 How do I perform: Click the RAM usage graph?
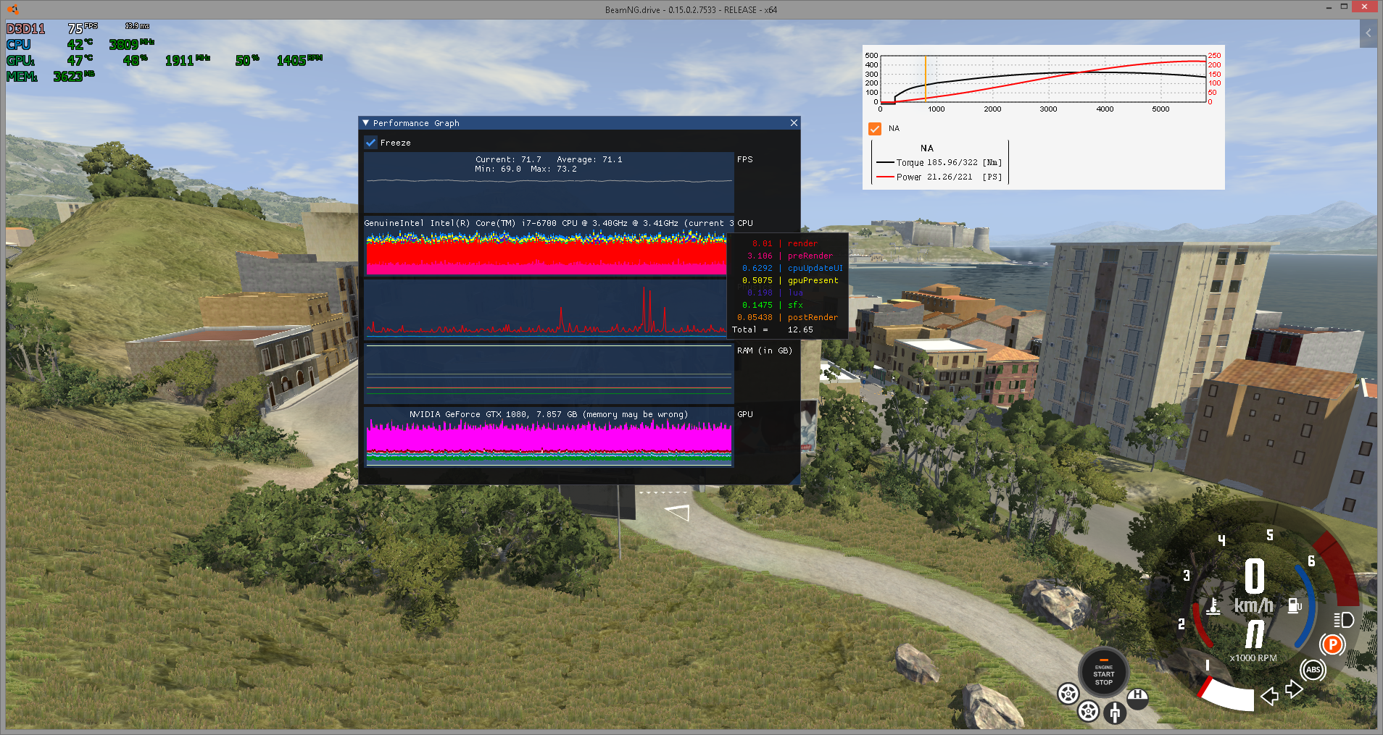[x=549, y=374]
